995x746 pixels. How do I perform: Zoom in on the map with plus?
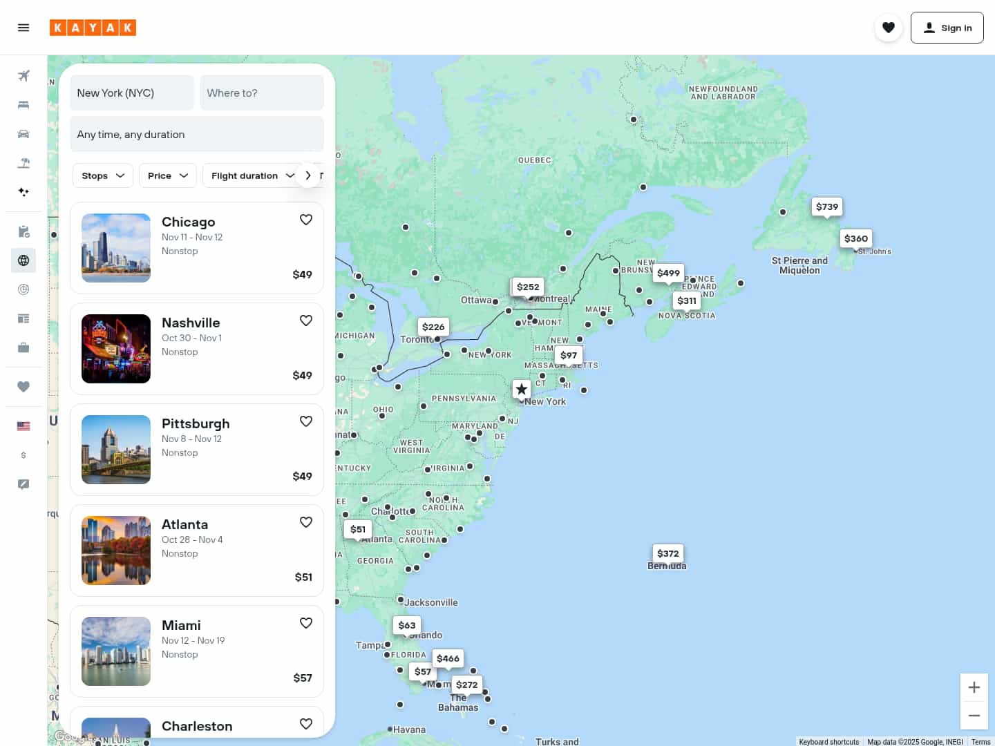[x=974, y=687]
